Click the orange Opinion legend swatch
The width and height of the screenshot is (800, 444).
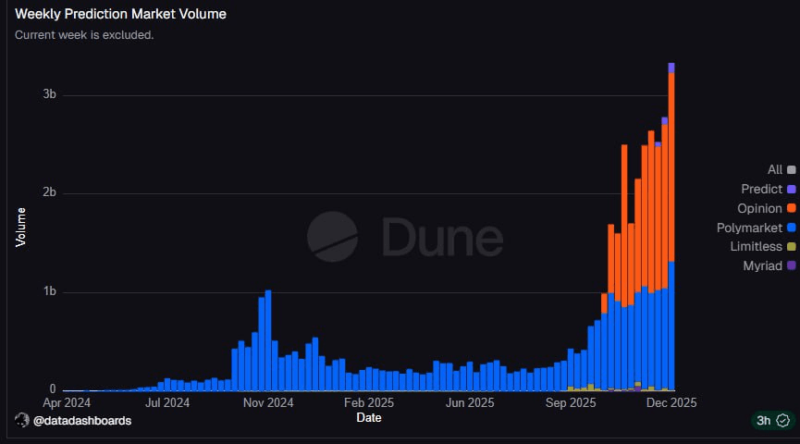tap(791, 208)
